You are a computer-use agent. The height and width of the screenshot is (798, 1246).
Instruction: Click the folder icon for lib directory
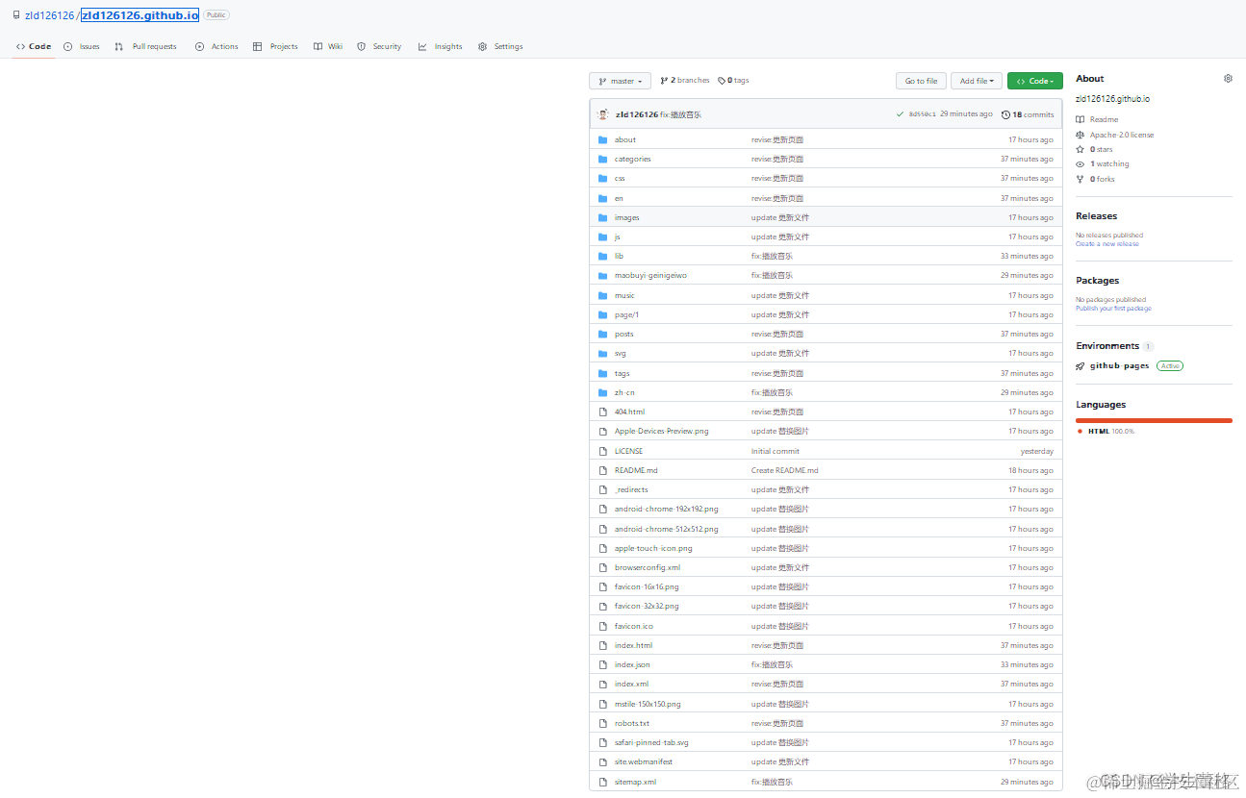(602, 256)
